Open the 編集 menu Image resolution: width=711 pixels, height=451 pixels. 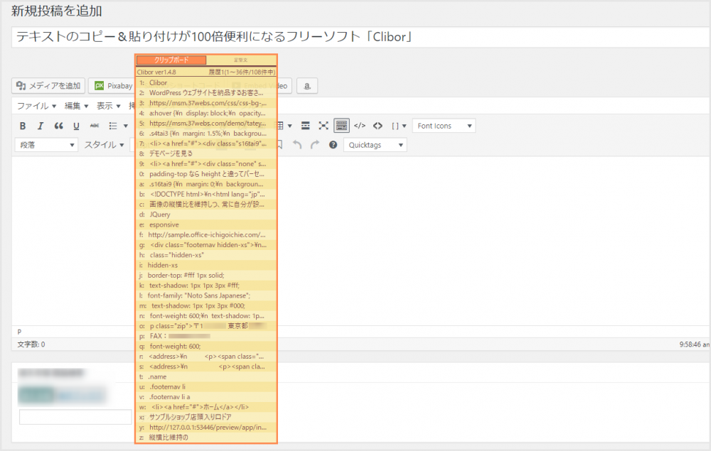pyautogui.click(x=76, y=106)
